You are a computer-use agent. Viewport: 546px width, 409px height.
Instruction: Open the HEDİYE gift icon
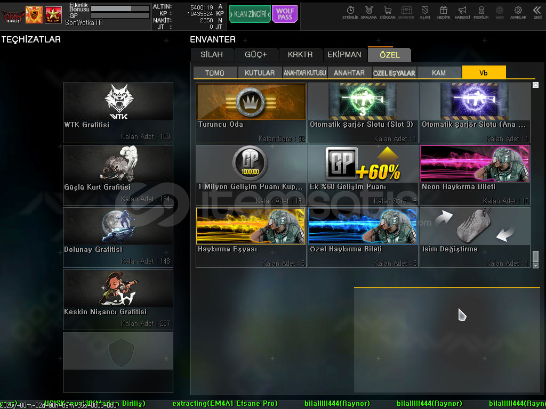(443, 13)
